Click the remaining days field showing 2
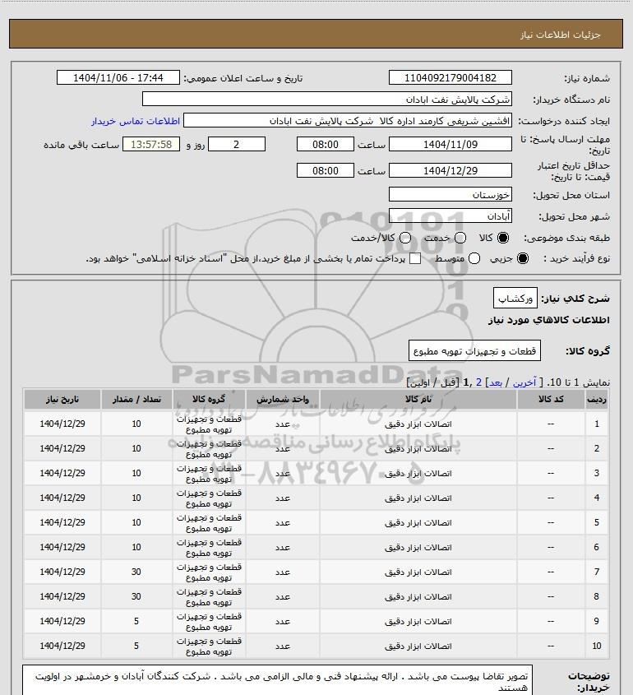The height and width of the screenshot is (695, 633). tap(237, 144)
